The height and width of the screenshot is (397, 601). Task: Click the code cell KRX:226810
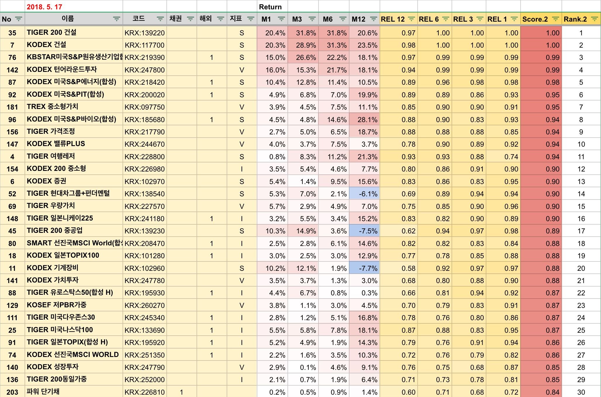(145, 392)
